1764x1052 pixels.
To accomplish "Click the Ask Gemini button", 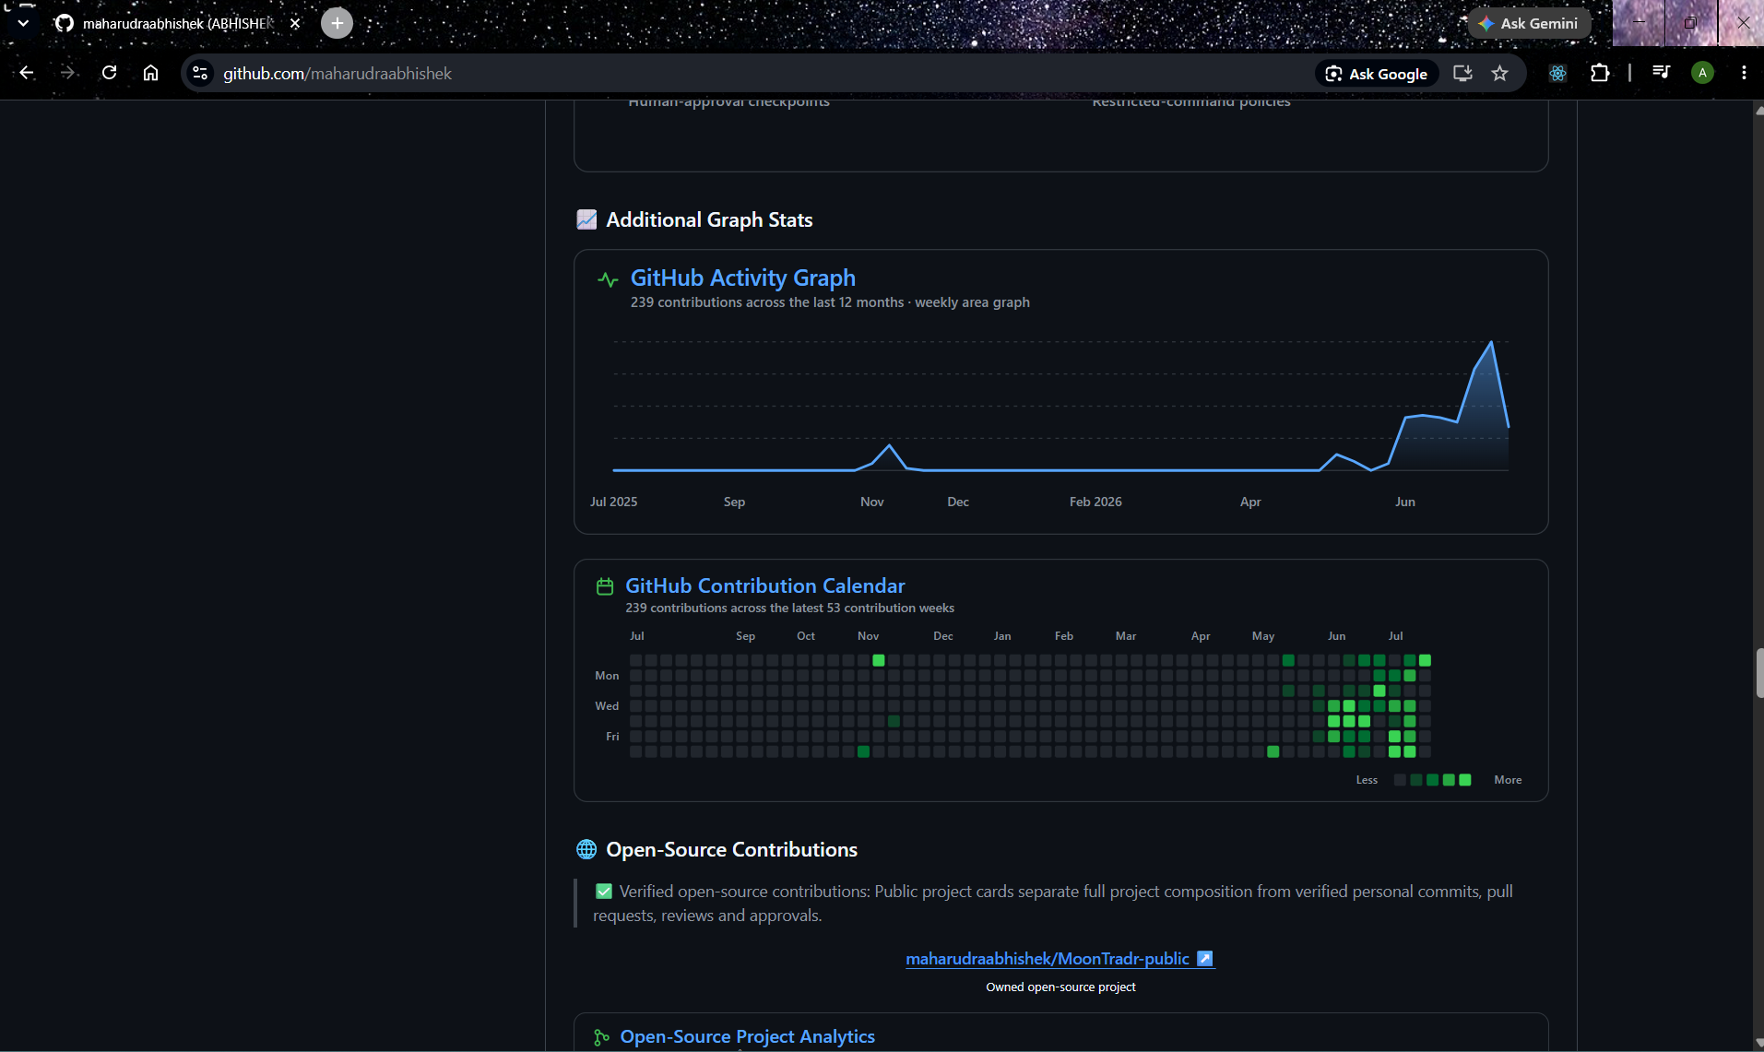I will (x=1530, y=23).
